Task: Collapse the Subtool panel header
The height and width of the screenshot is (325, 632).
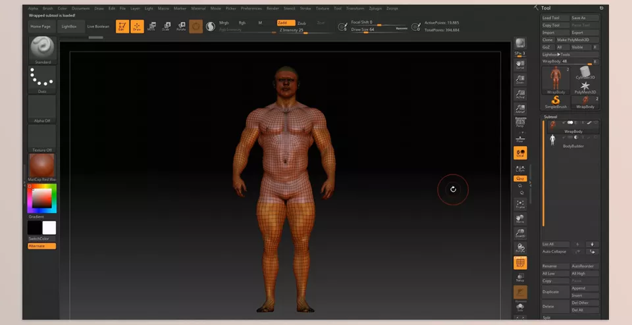Action: (x=550, y=117)
